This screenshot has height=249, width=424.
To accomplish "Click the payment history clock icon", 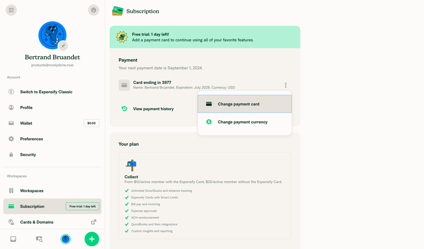I will pyautogui.click(x=125, y=109).
